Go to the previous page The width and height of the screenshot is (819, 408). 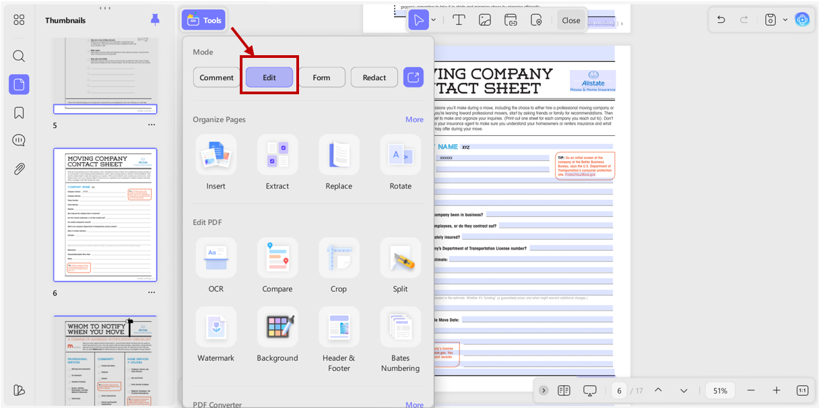pos(658,390)
